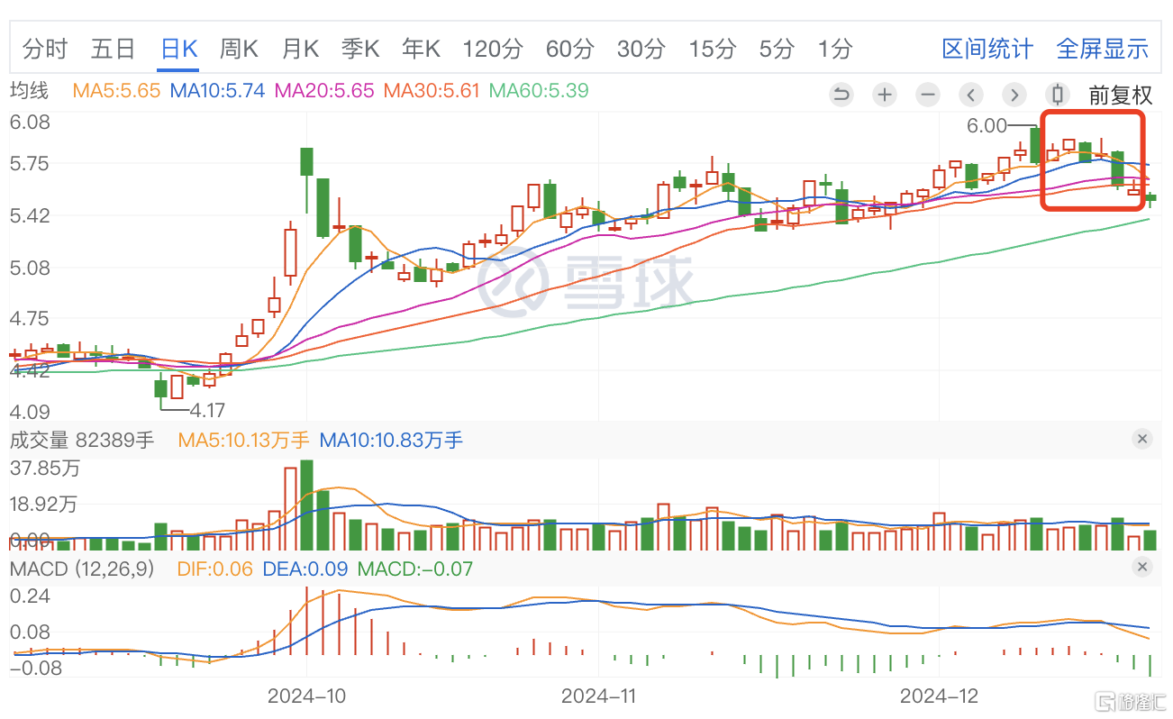Switch to the 分时 intraday tab

point(45,49)
